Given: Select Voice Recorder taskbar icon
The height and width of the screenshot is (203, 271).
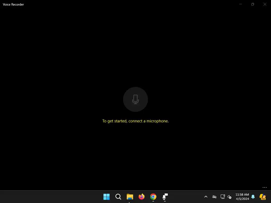Looking at the screenshot, I should 165,197.
